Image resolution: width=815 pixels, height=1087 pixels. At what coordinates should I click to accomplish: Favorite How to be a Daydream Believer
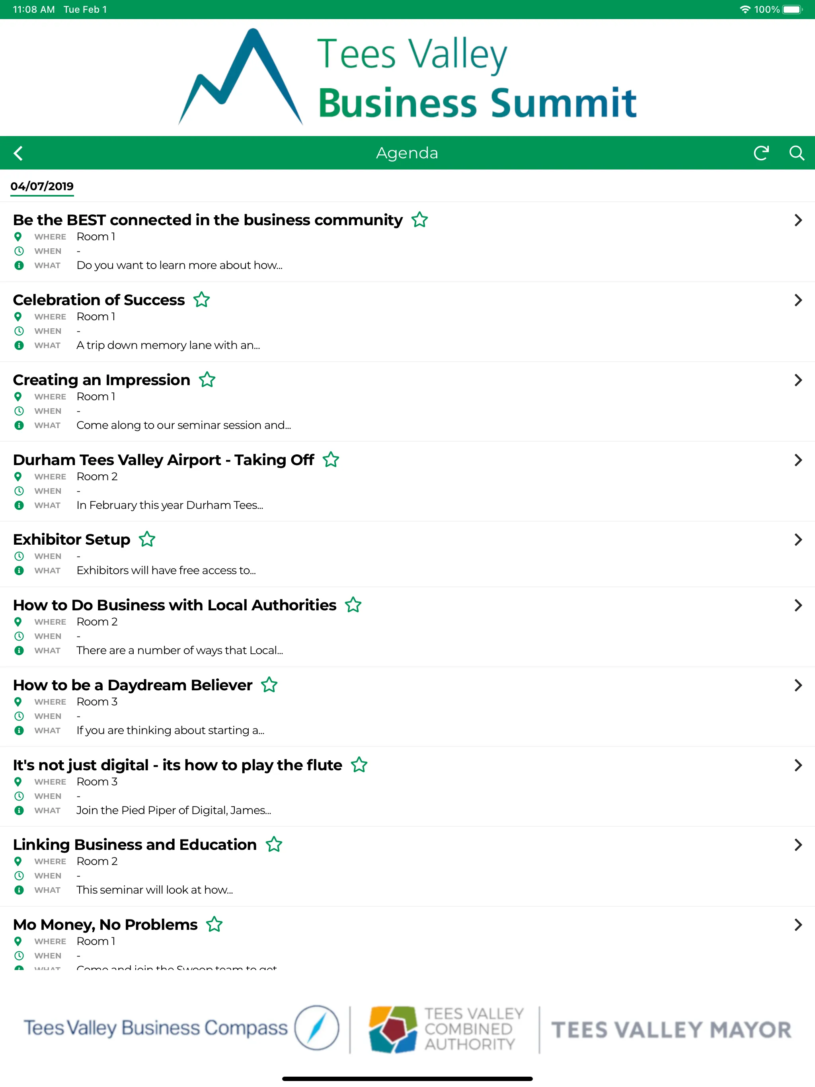(x=269, y=685)
